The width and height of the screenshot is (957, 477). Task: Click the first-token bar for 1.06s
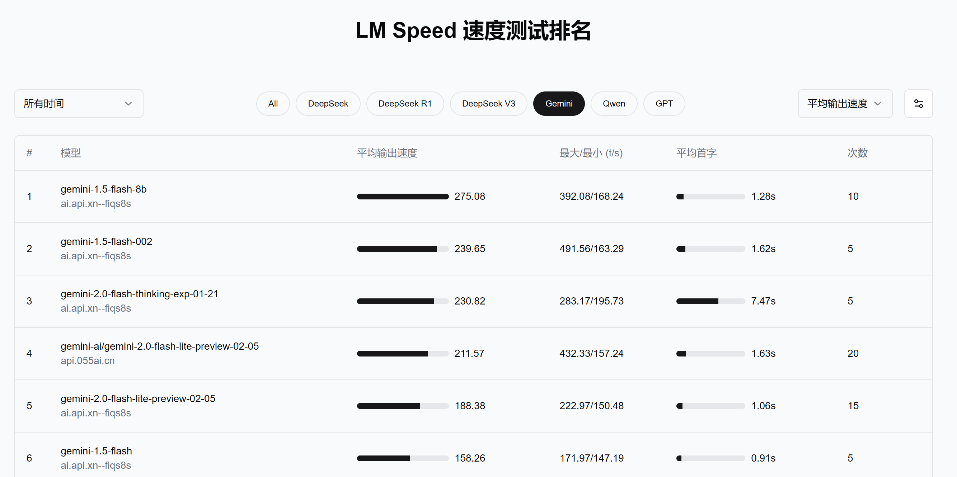710,406
